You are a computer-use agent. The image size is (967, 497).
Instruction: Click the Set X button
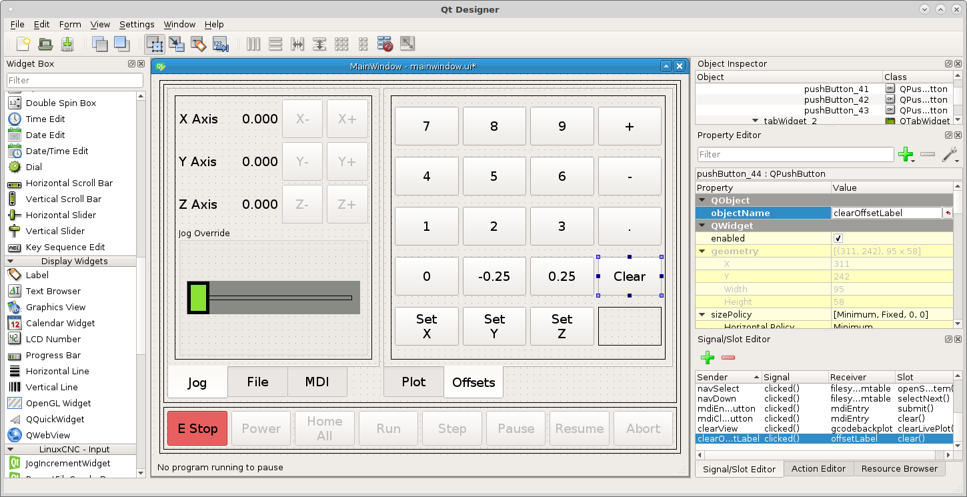tap(427, 326)
